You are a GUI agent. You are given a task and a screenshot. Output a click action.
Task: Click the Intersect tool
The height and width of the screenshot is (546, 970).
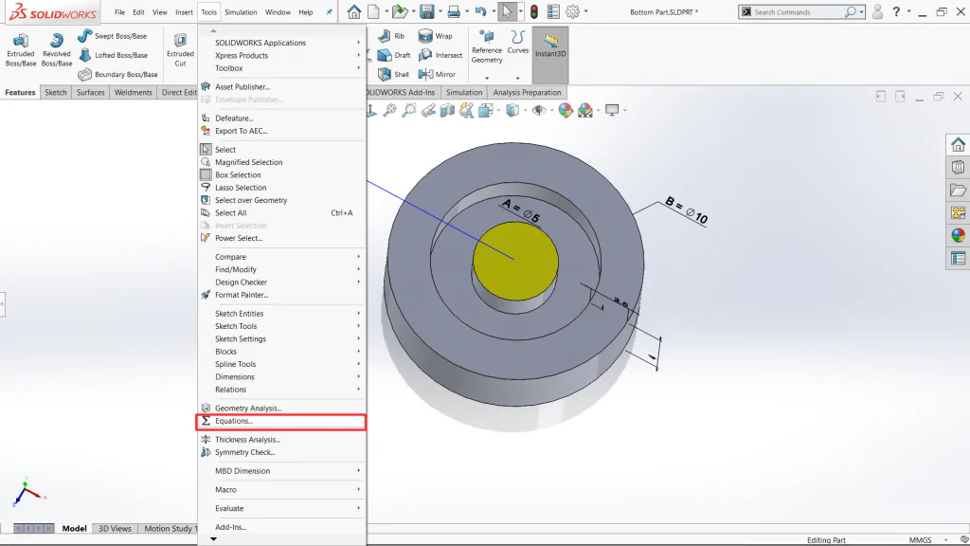tap(440, 55)
